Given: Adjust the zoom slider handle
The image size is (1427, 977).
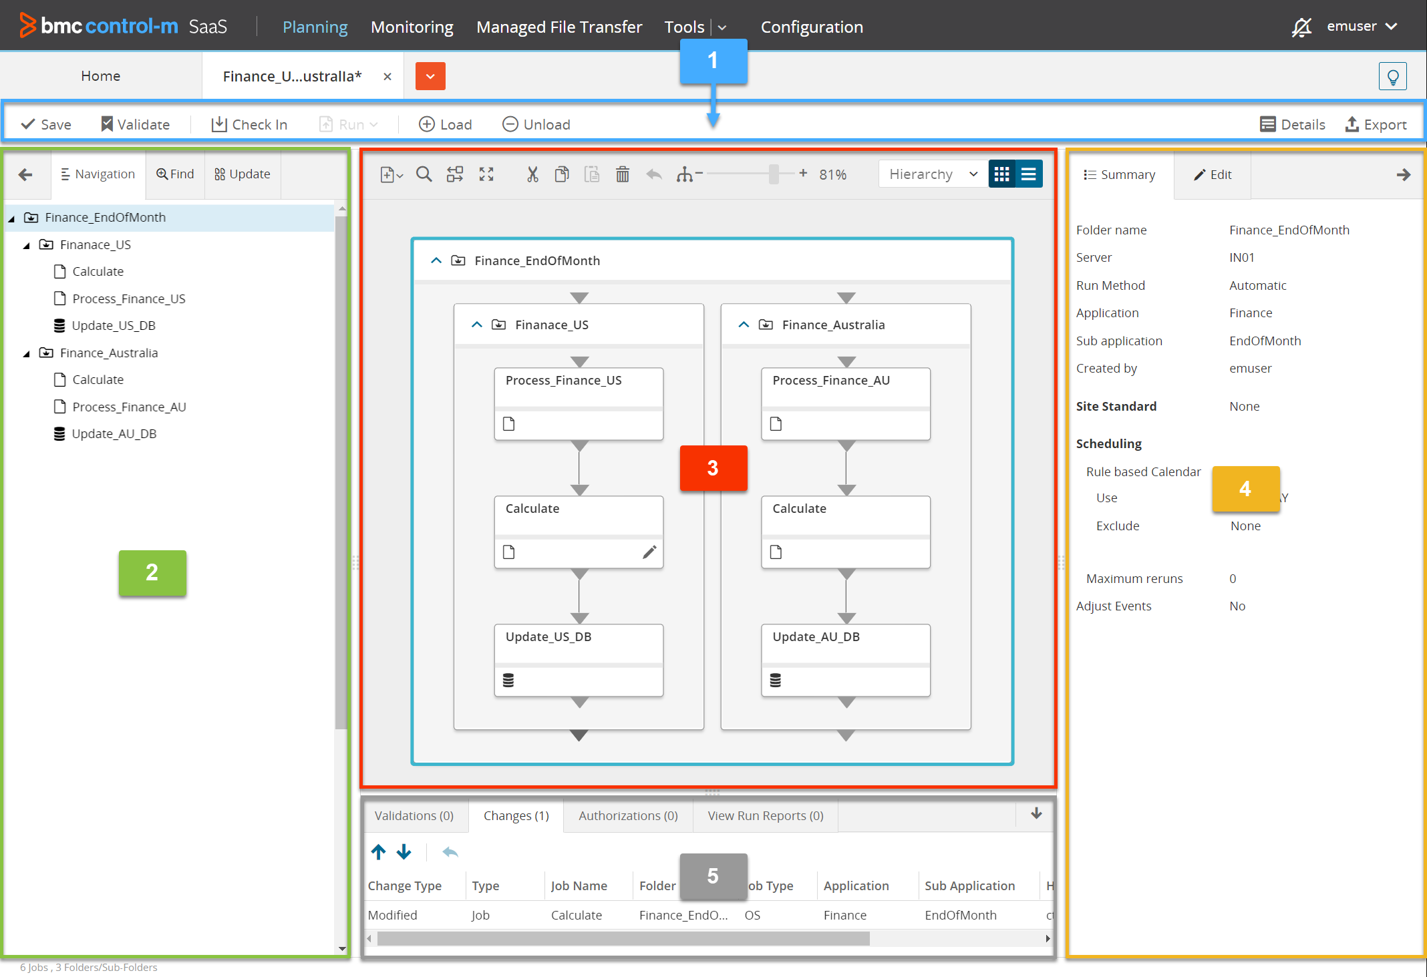Looking at the screenshot, I should coord(774,174).
